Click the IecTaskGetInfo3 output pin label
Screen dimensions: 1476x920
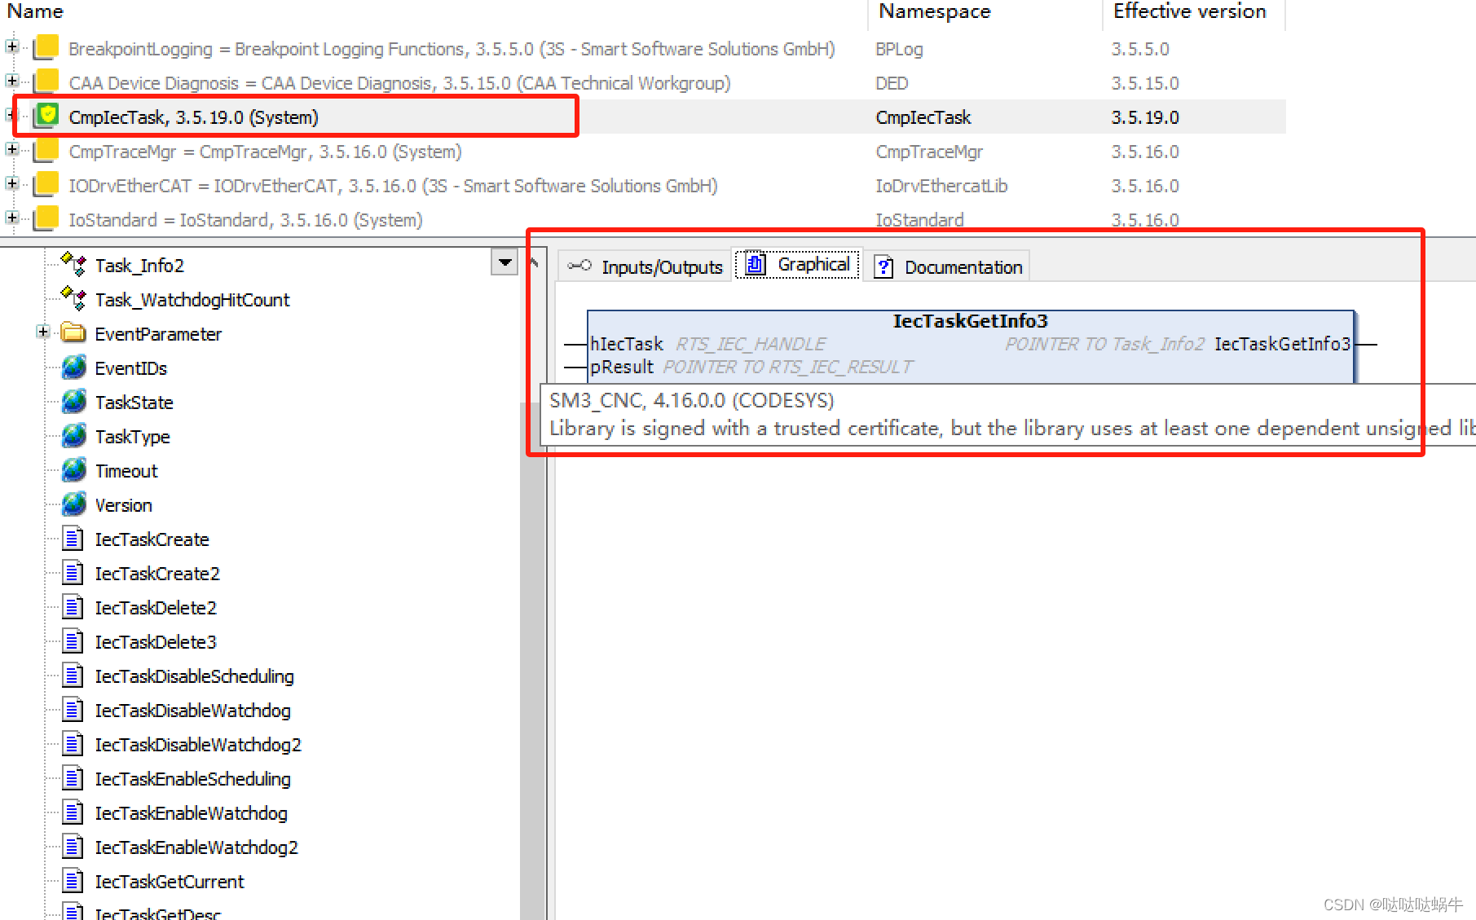(1282, 344)
